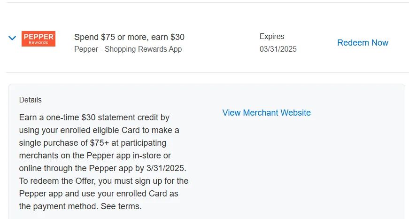Click the 'Redeem Now' link
The width and height of the screenshot is (409, 219).
pyautogui.click(x=363, y=43)
